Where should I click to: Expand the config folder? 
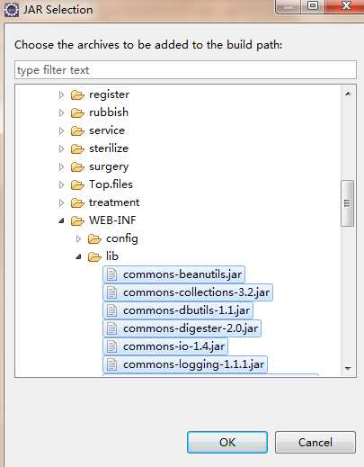78,239
